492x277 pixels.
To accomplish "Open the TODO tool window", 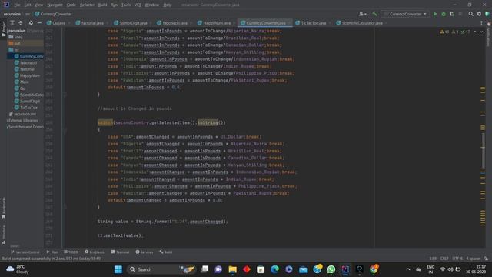I will 71,252.
